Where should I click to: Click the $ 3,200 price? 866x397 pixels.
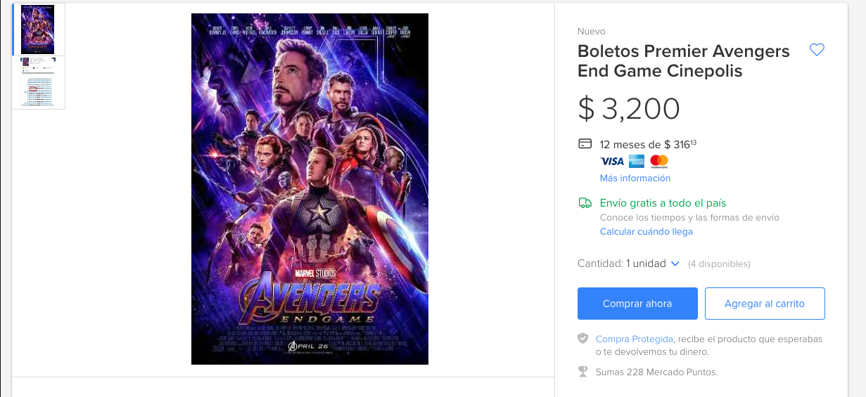[629, 108]
